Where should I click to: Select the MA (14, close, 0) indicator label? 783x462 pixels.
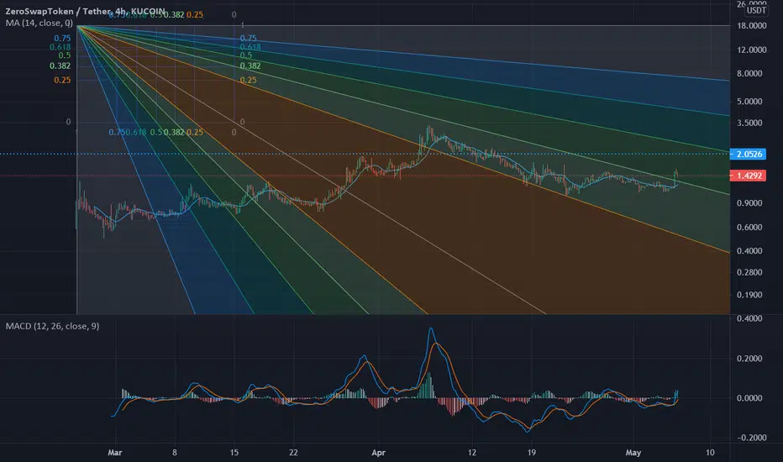(x=39, y=23)
